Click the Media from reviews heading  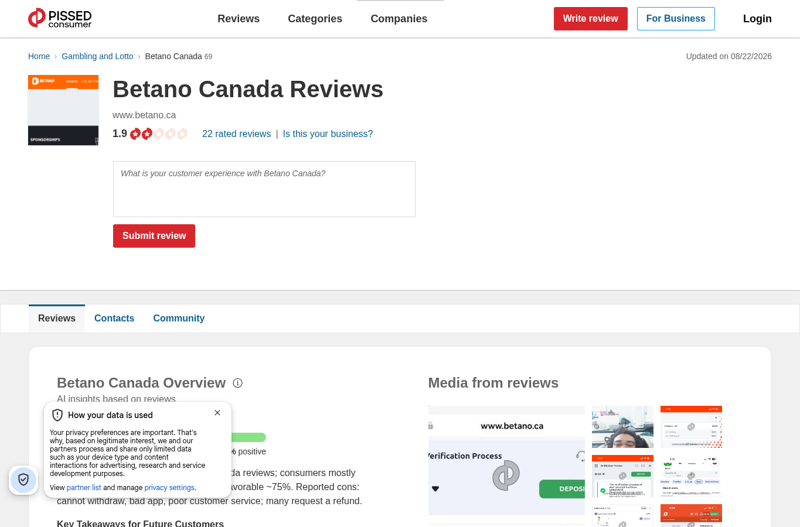pos(493,383)
